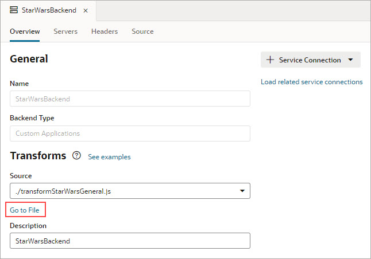Open the Source tab
371x259 pixels.
pos(142,32)
